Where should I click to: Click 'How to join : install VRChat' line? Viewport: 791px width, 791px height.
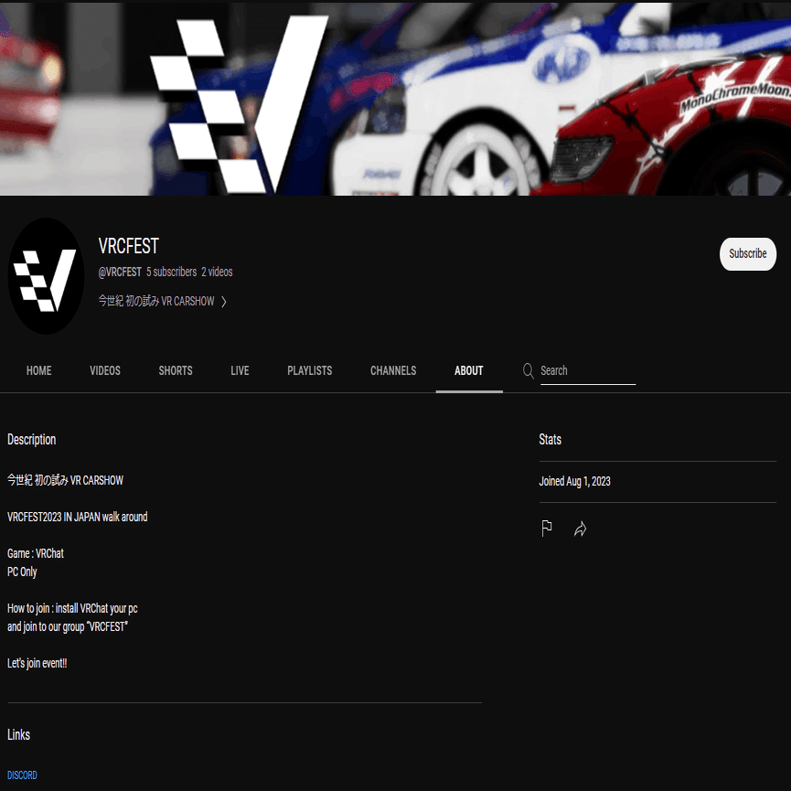[x=72, y=608]
